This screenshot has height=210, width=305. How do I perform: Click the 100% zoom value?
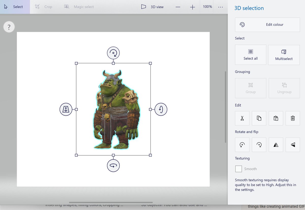pyautogui.click(x=207, y=7)
